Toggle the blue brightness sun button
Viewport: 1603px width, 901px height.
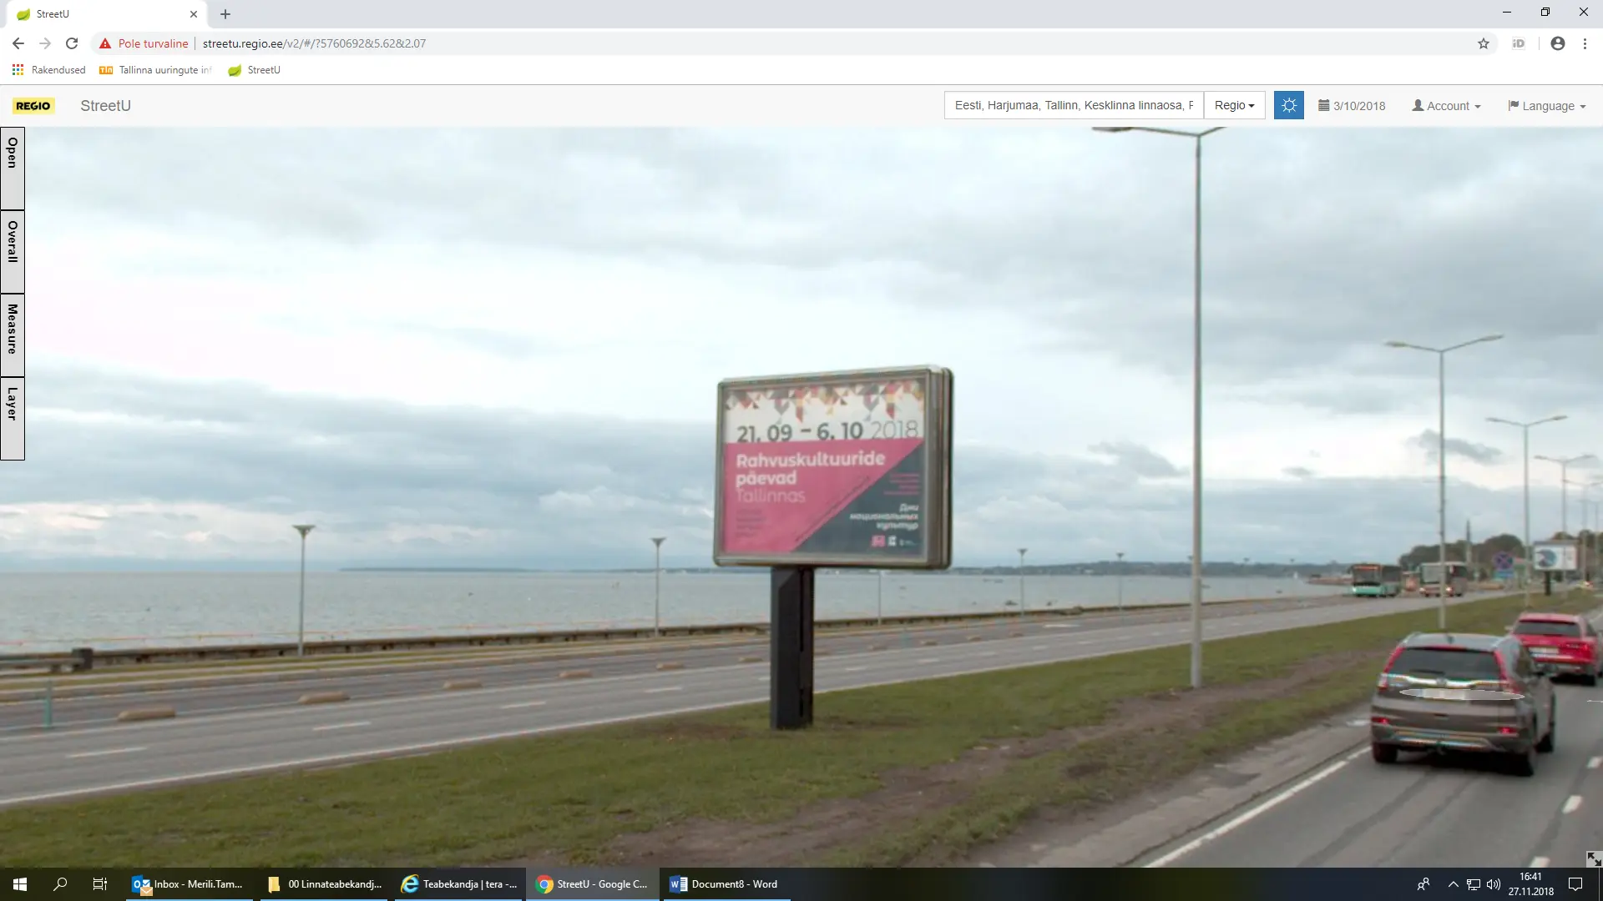click(x=1288, y=106)
